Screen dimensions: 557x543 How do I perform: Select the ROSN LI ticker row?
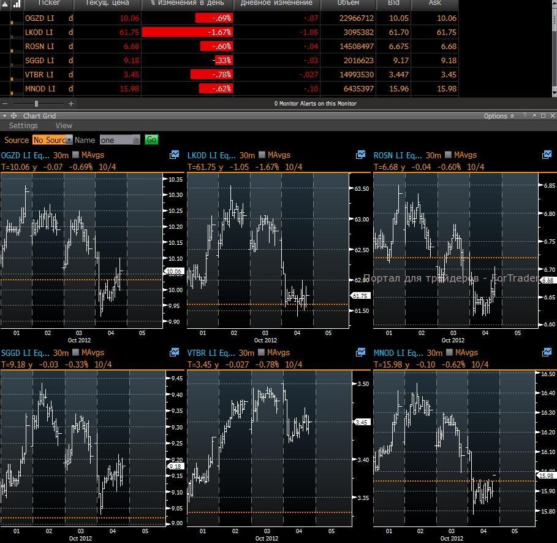coord(229,46)
